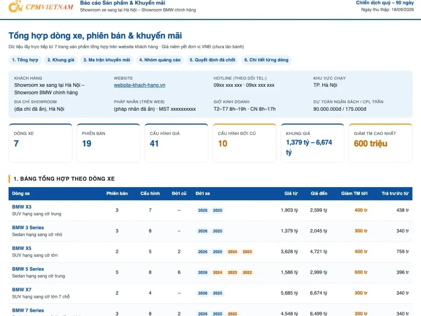The width and height of the screenshot is (421, 316).
Task: Click the '1. BẢNG TỔNG HỢP THEO DÒNG XE' heading
Action: 64,179
